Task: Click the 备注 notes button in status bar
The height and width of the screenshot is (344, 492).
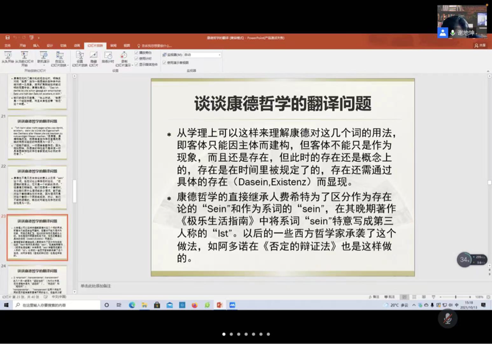Action: tap(374, 297)
